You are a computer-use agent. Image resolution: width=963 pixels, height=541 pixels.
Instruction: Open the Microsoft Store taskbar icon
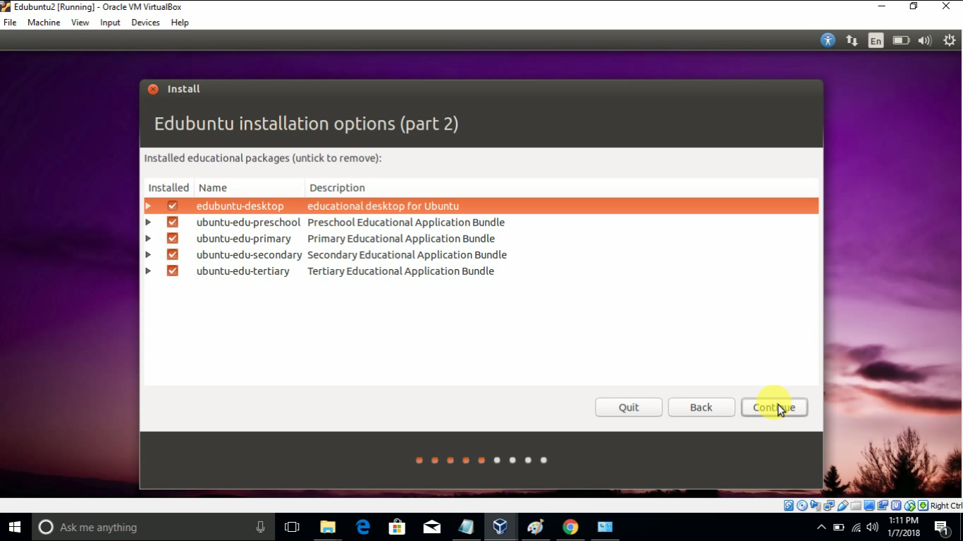click(x=397, y=527)
